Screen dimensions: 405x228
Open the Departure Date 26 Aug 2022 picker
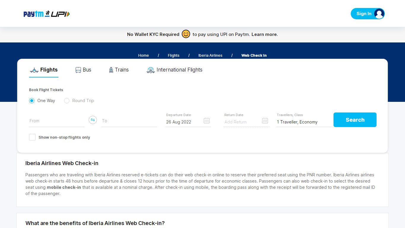tap(188, 120)
